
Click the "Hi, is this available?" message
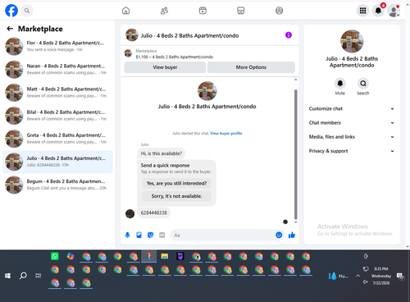coord(162,153)
